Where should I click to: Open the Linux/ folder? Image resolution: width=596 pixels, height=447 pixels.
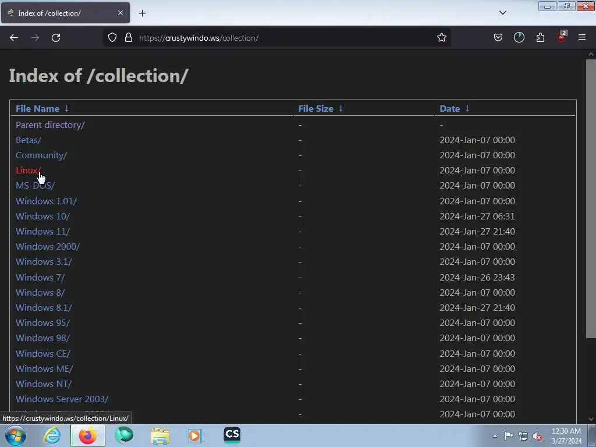click(x=29, y=171)
